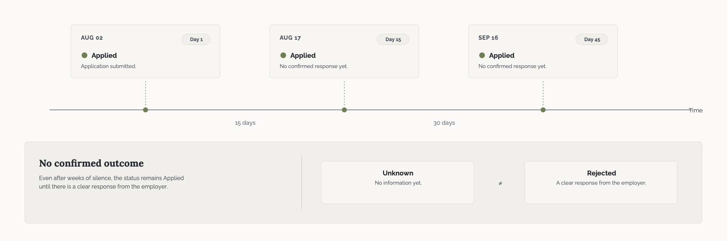727x241 pixels.
Task: Open the Unknown status box
Action: (398, 183)
